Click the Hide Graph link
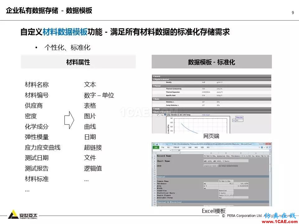The height and width of the screenshot is (224, 299). (206, 115)
